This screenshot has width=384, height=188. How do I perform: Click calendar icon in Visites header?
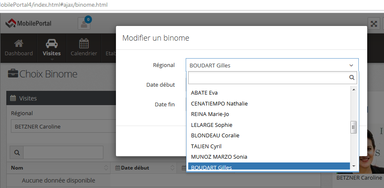tap(13, 98)
